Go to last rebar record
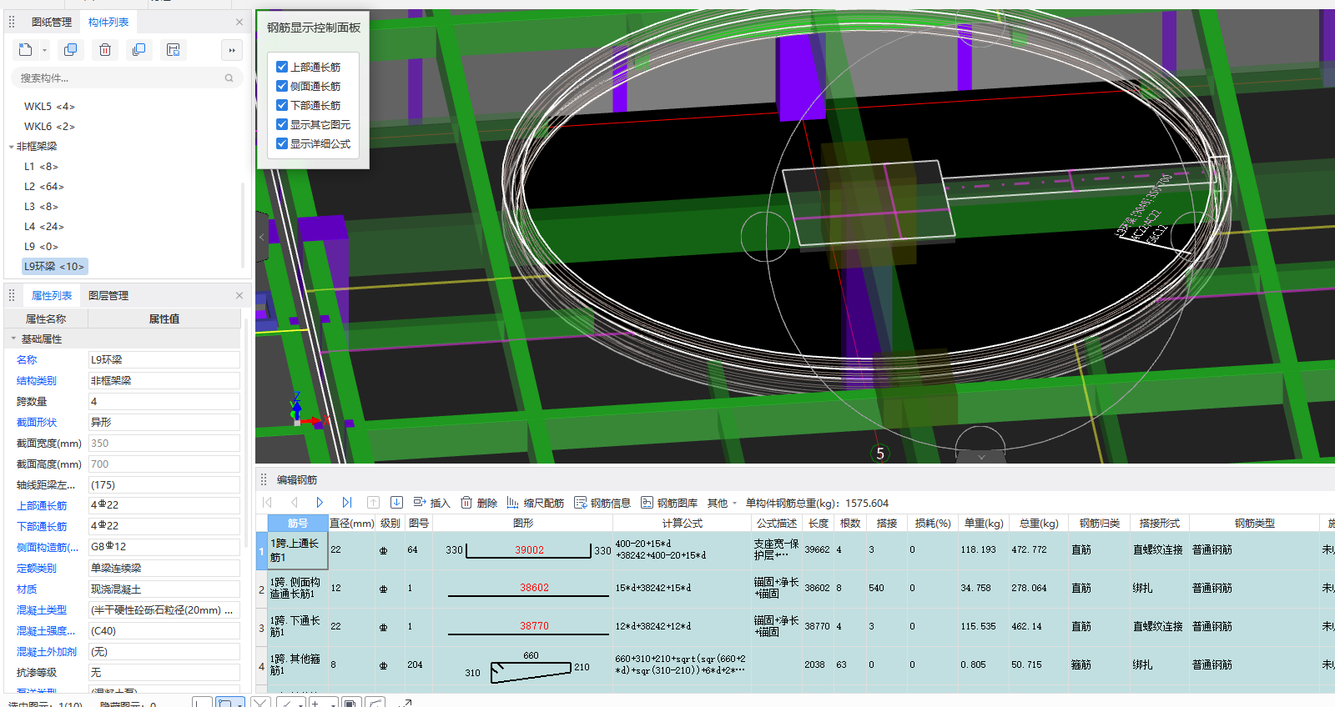 pos(346,503)
